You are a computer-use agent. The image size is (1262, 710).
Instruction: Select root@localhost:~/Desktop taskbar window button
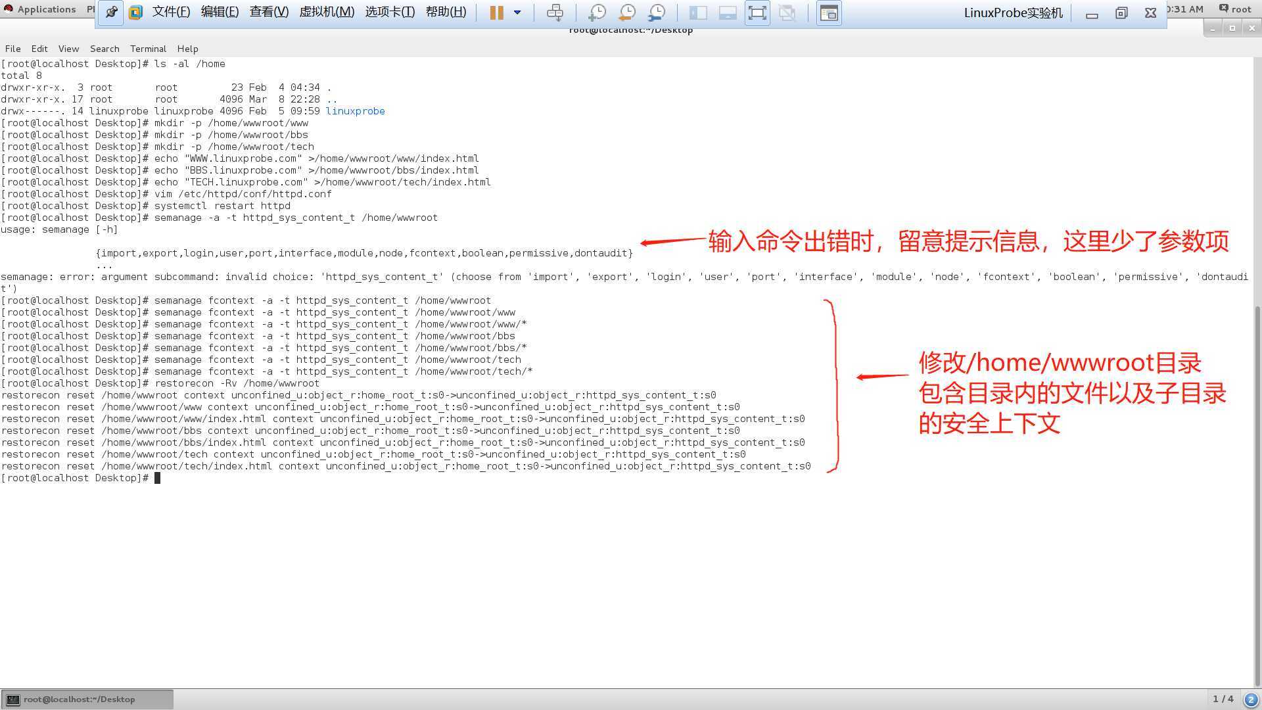pos(87,699)
